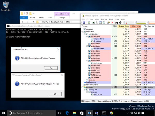Select the lsass.exe process row
Screen dimensions: 155x116
pyautogui.click(x=118, y=80)
